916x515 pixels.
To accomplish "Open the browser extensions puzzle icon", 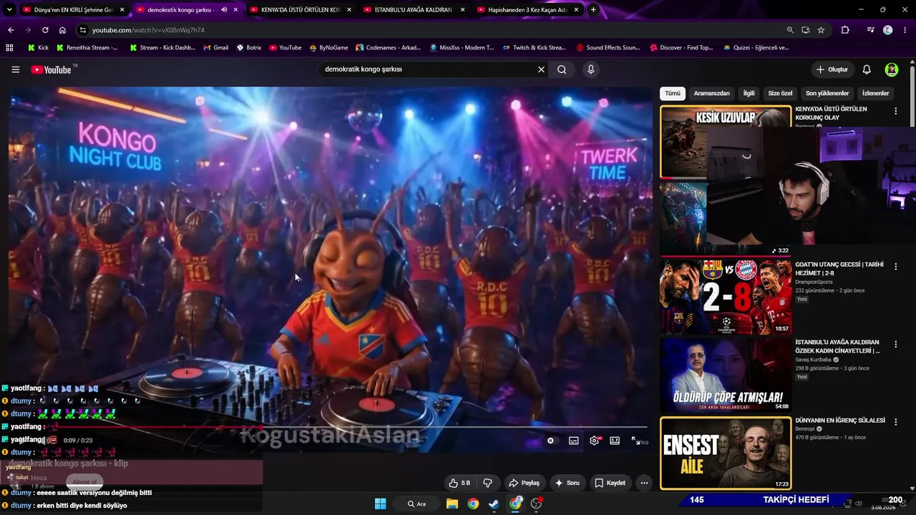I will (845, 30).
